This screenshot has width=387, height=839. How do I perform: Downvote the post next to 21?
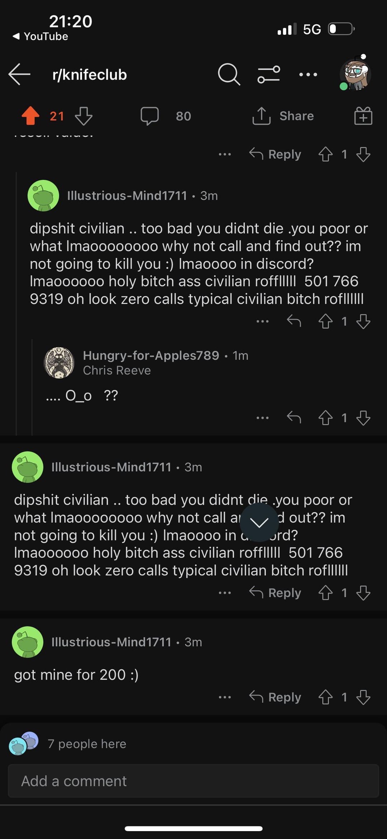84,116
